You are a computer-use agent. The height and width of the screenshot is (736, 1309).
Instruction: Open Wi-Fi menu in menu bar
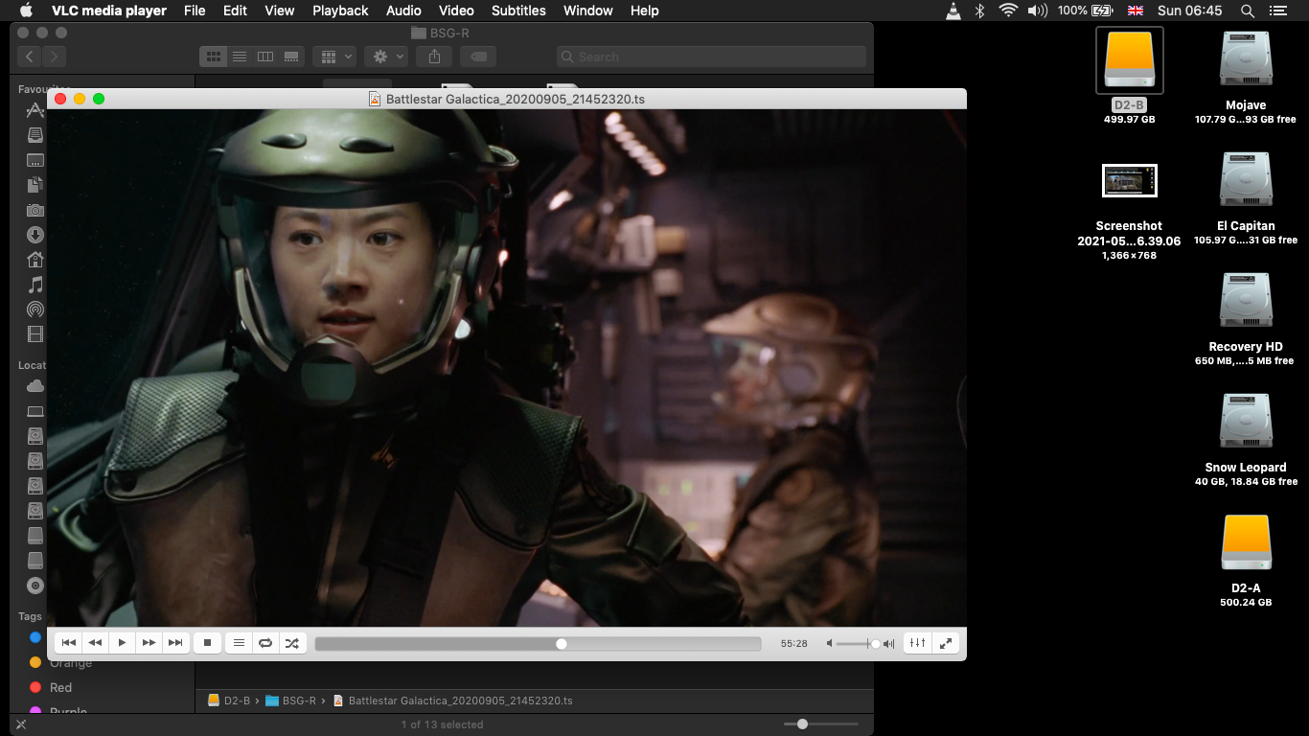[1007, 11]
